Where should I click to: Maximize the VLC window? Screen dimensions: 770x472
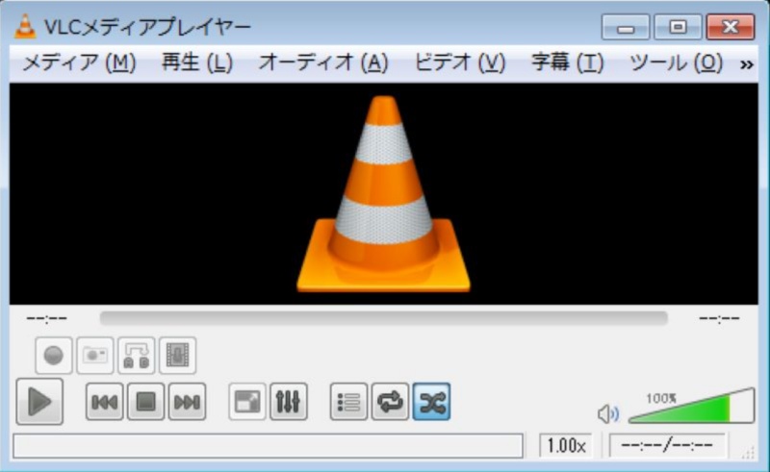coord(678,27)
